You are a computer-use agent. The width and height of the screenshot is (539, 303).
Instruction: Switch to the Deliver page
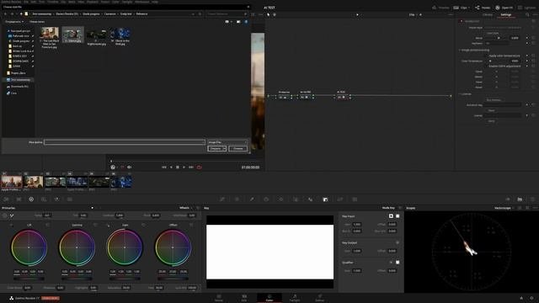[x=320, y=298]
